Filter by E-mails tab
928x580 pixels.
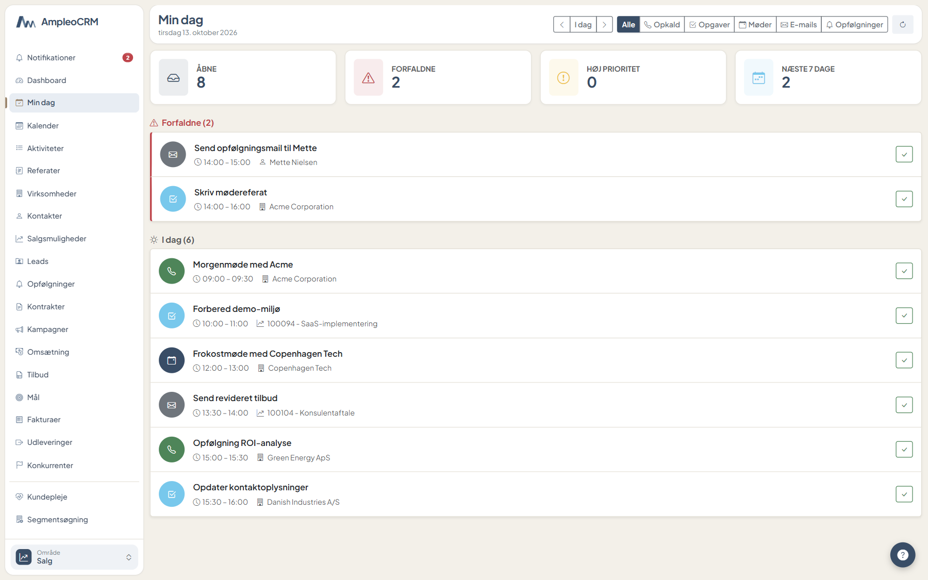point(799,25)
